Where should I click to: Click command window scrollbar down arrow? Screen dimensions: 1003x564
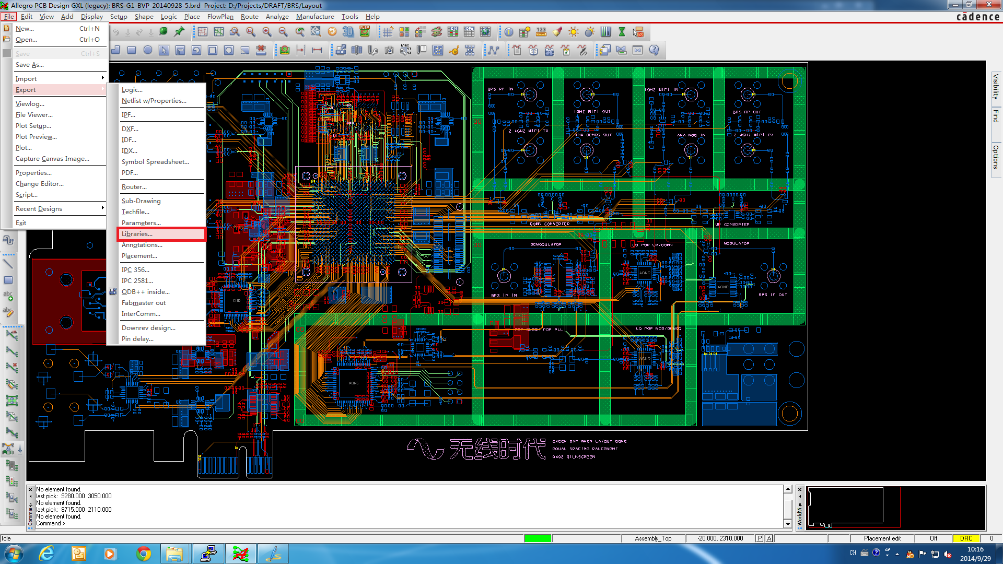788,524
